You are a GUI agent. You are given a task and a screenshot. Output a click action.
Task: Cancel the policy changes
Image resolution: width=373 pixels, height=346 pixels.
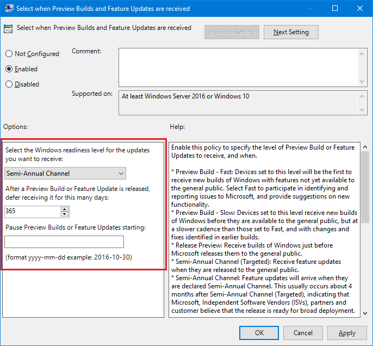click(x=303, y=332)
